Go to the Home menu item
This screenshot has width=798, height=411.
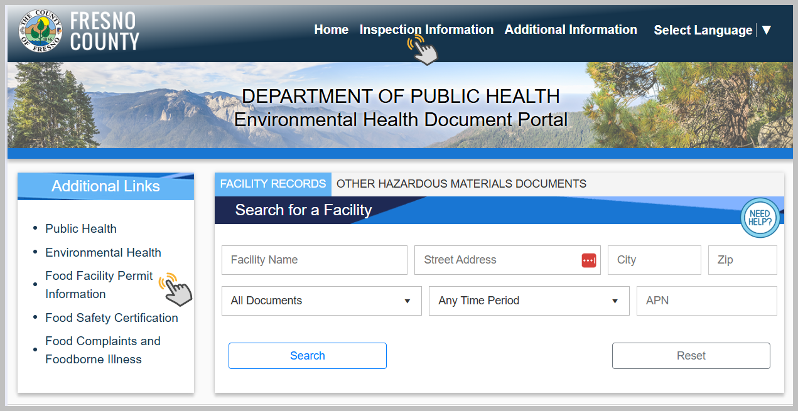point(331,29)
